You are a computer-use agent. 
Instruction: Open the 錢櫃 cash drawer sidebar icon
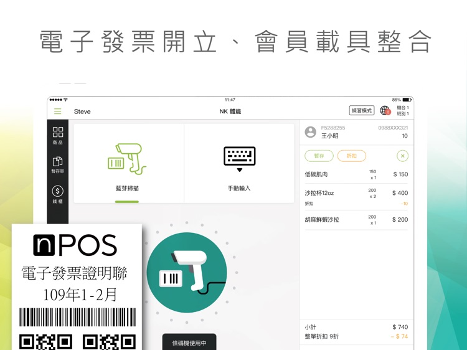[57, 194]
